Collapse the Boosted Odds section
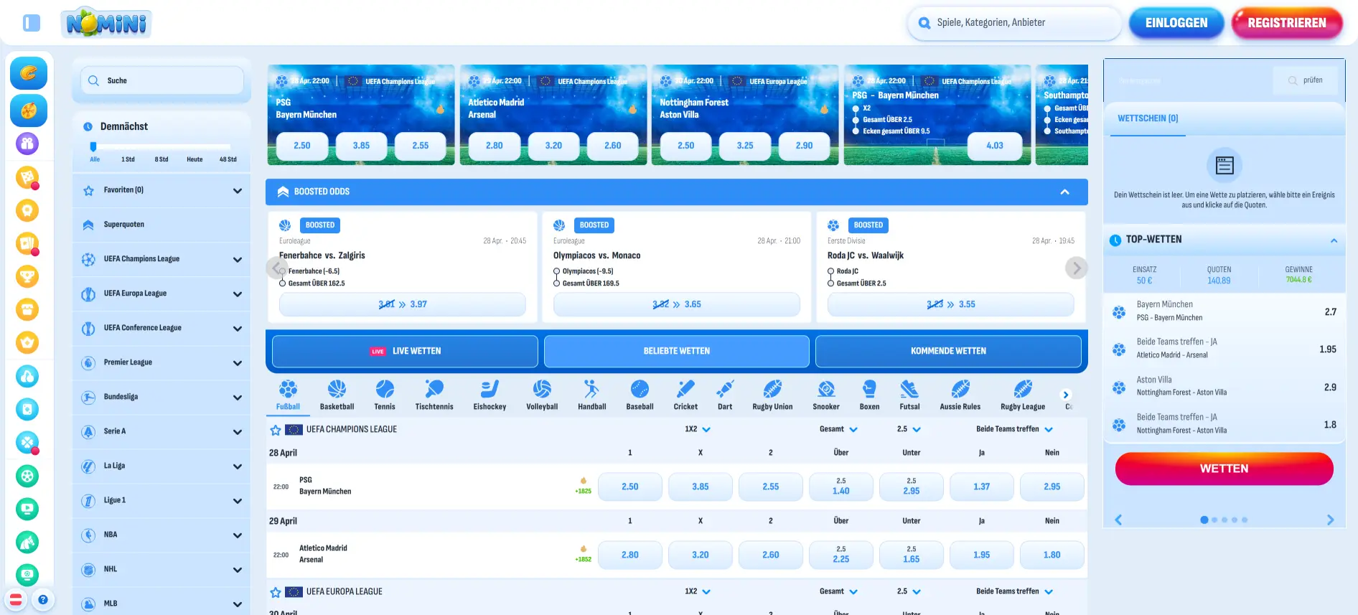 [1064, 192]
